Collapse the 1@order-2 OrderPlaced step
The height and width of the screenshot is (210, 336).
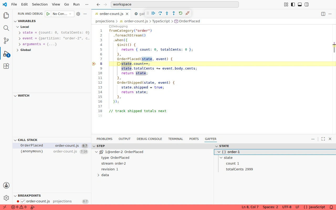click(x=96, y=152)
